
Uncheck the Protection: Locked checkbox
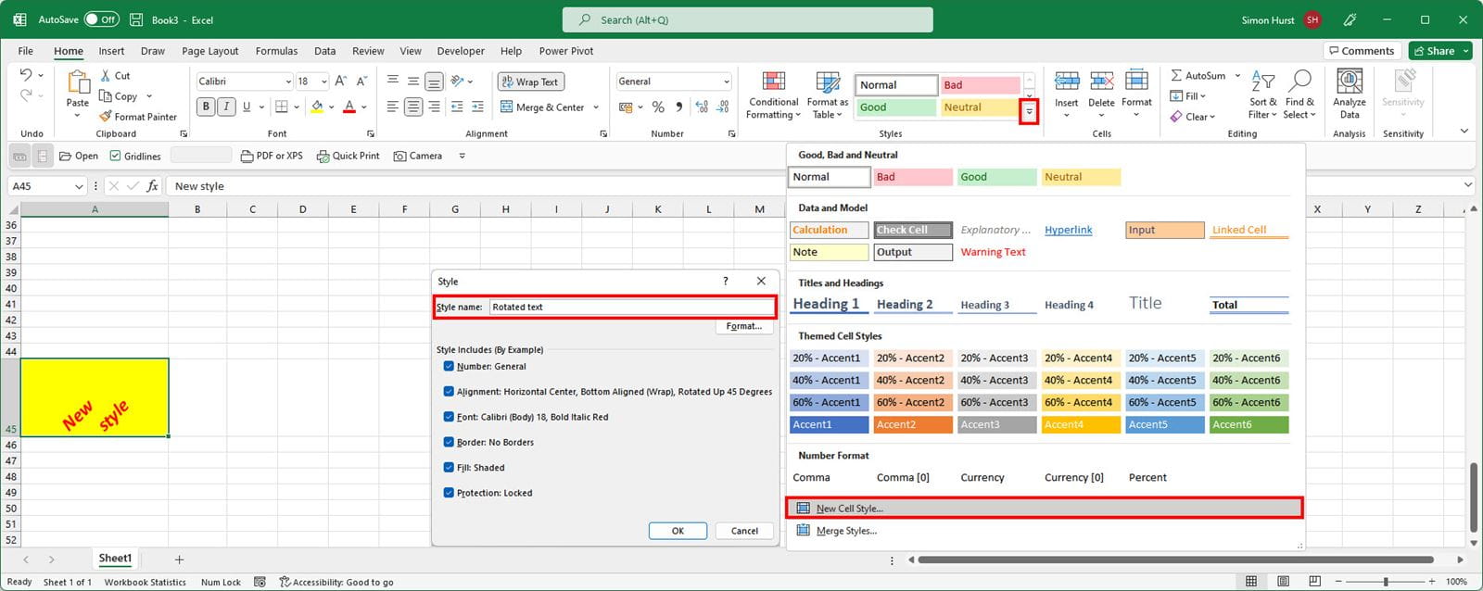pos(449,493)
